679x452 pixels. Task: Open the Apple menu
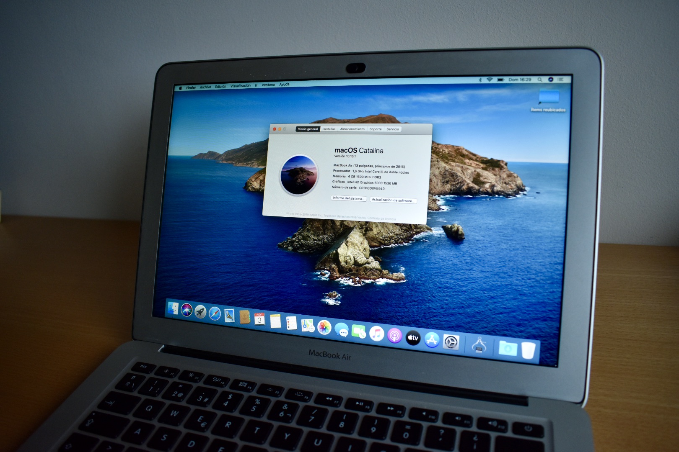click(180, 88)
